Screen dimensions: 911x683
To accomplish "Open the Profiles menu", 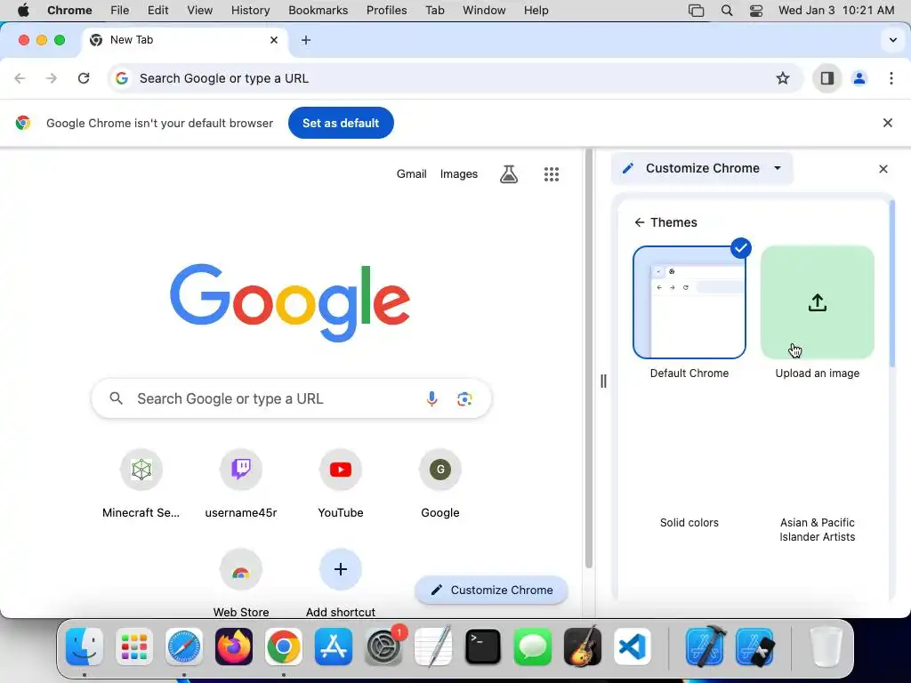I will [x=386, y=10].
